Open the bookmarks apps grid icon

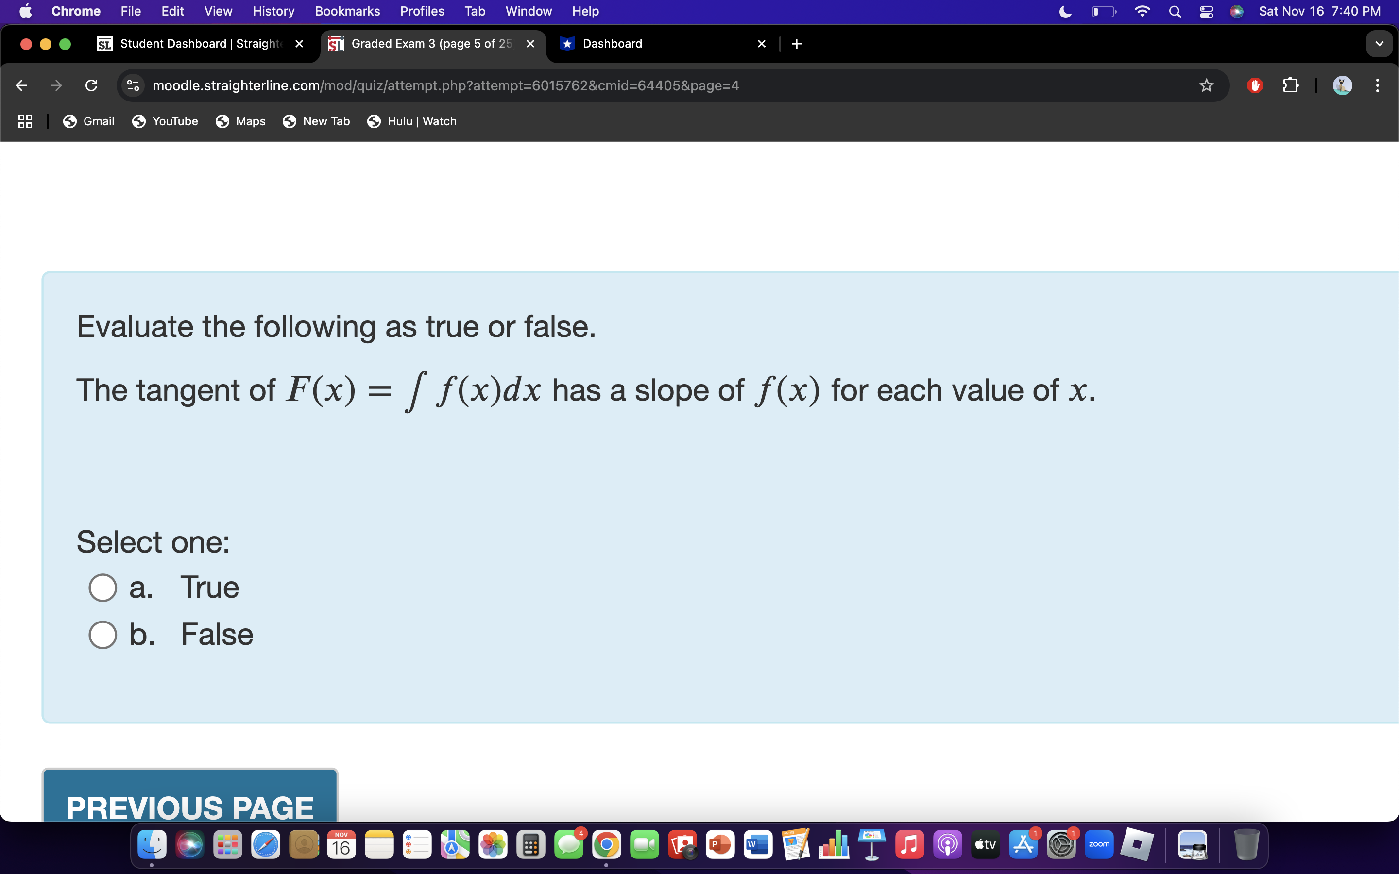point(25,121)
